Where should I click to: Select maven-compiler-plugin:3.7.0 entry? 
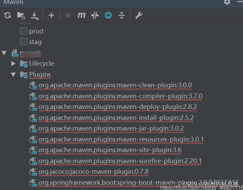120,96
